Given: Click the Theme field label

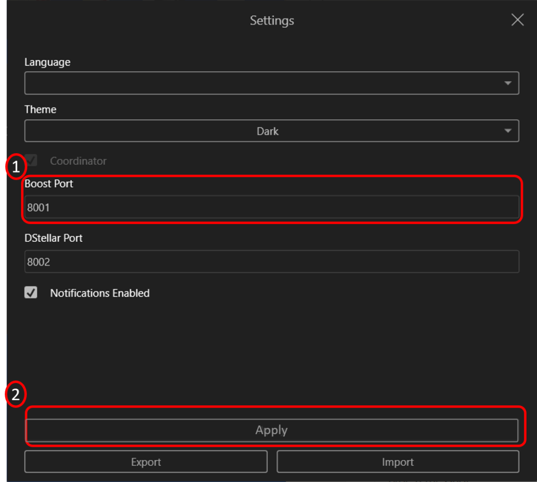Looking at the screenshot, I should (40, 110).
